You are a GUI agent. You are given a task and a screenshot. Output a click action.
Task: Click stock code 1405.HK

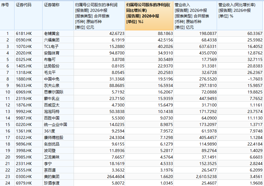[x=24, y=66]
